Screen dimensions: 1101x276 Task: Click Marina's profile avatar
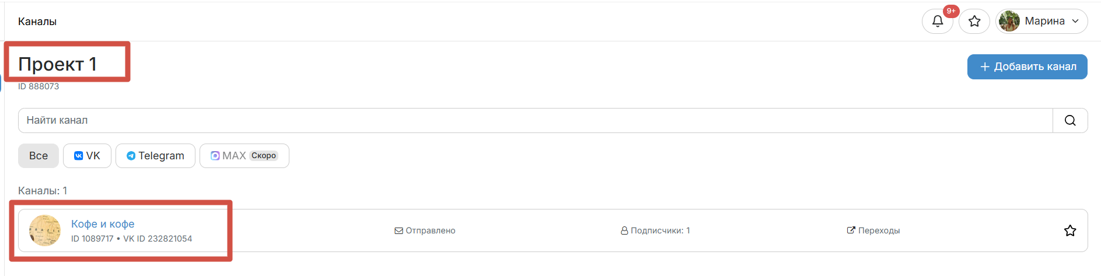[1009, 22]
